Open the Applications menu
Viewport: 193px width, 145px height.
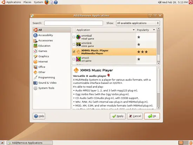pyautogui.click(x=14, y=2)
